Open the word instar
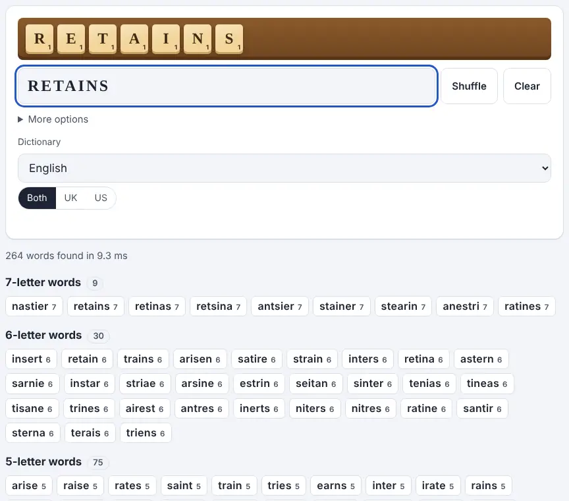This screenshot has height=501, width=569. pyautogui.click(x=90, y=384)
